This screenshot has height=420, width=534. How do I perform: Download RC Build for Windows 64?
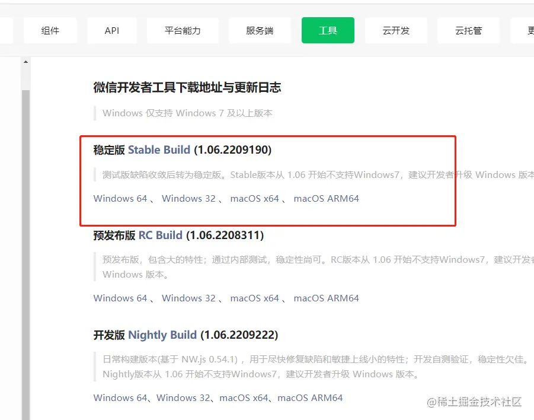tap(120, 298)
